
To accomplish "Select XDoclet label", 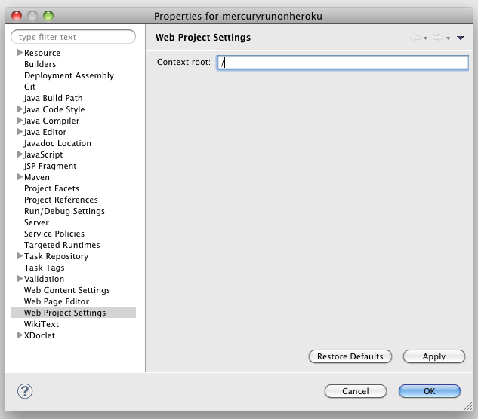I will click(39, 335).
